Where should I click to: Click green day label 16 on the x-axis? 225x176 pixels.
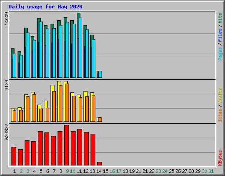coord(112,171)
